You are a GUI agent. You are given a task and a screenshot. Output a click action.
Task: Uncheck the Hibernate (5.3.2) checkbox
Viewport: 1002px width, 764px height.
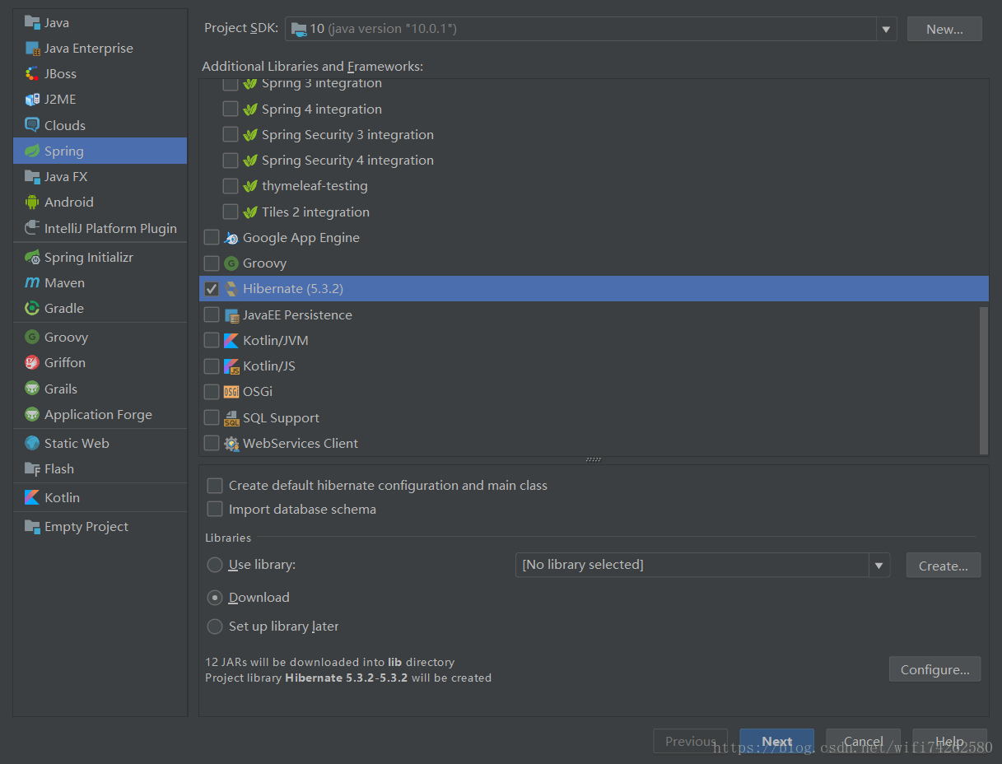click(212, 288)
